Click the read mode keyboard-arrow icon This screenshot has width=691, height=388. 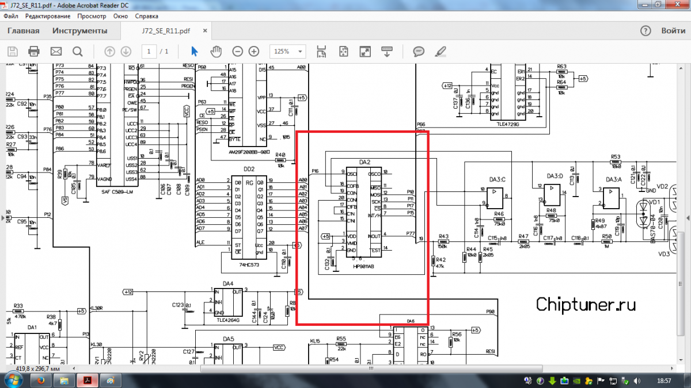tap(387, 51)
